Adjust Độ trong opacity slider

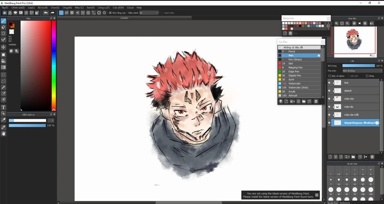[x=358, y=65]
